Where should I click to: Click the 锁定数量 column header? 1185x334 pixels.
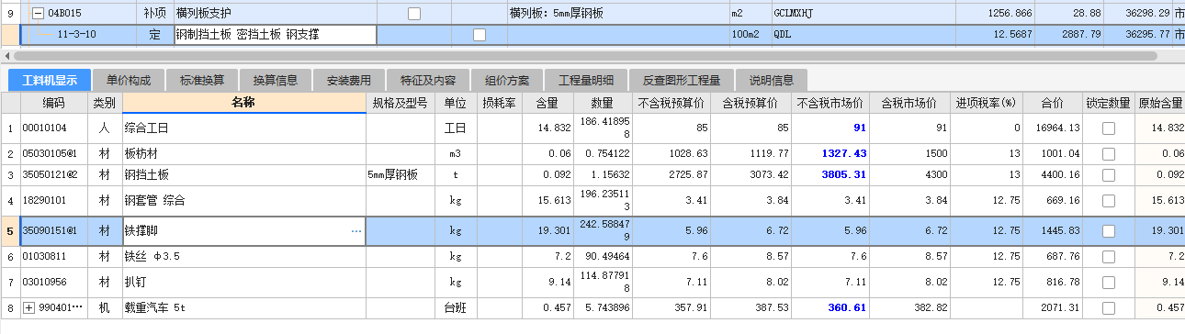(1108, 103)
